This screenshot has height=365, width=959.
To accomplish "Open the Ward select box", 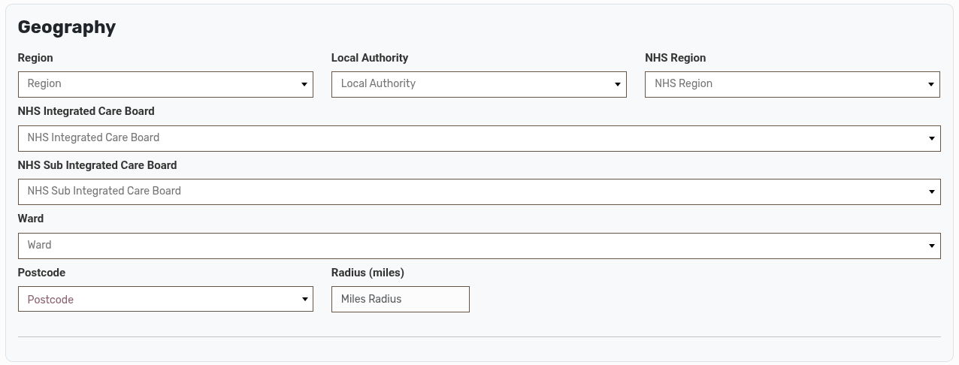I will coord(466,246).
